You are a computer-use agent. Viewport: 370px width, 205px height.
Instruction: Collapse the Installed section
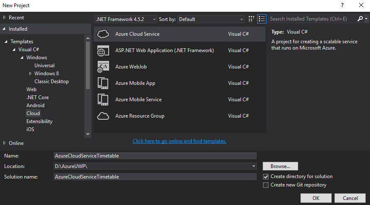[4, 29]
